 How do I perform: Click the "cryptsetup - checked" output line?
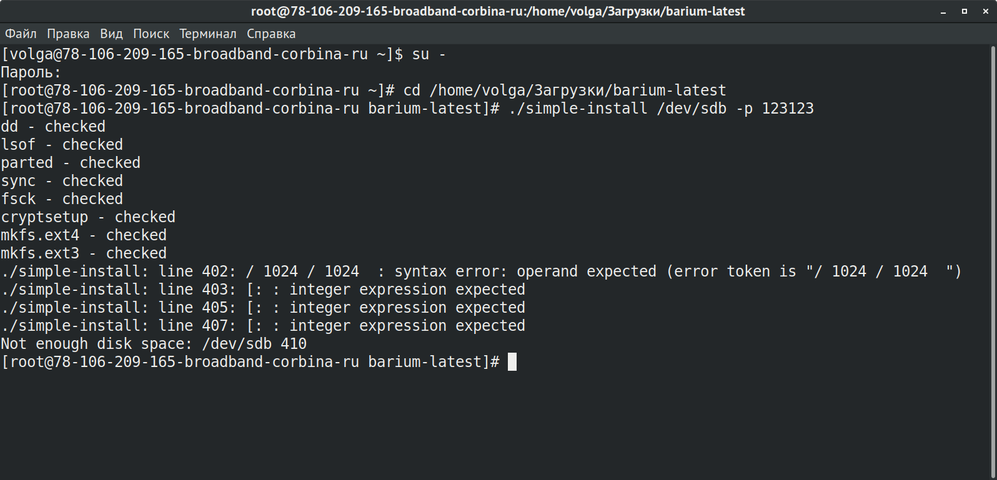point(88,217)
